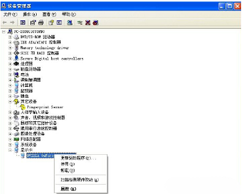Click the mouse icon of 鼠标和其它指针设备
The image size is (250, 194).
coord(16,123)
